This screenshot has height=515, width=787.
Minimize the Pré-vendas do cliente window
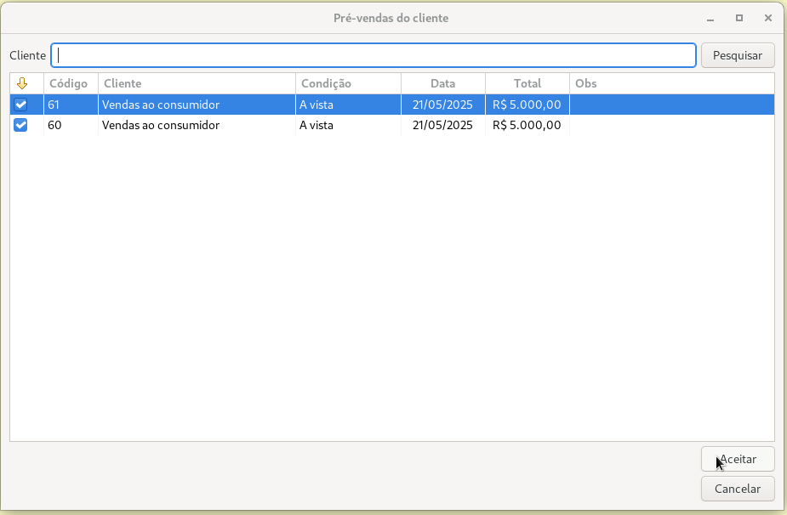tap(710, 18)
